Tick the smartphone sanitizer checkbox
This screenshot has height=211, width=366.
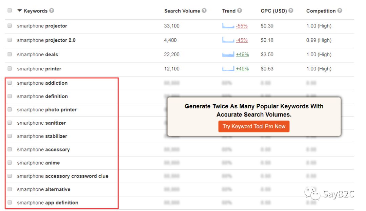(9, 123)
